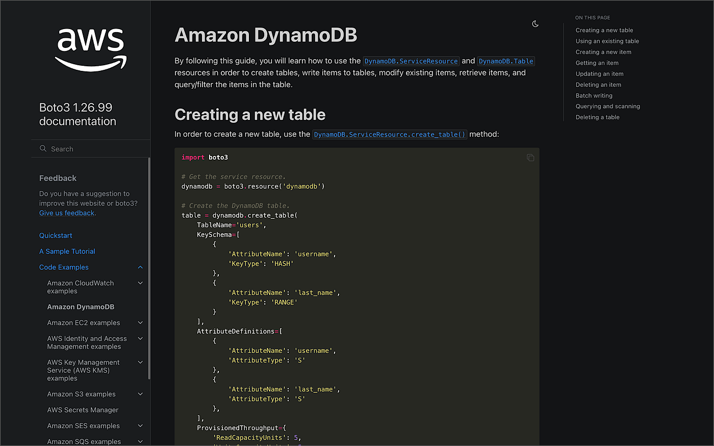This screenshot has width=714, height=446.
Task: Click the Give us feedback link
Action: coord(67,213)
